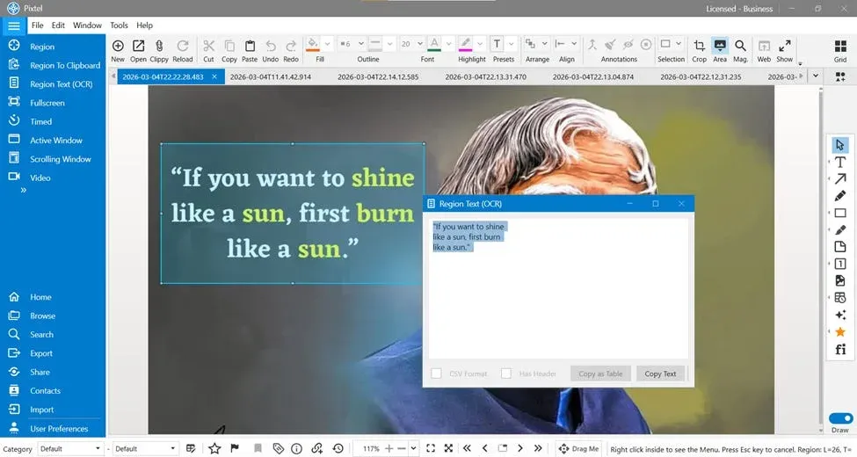857x457 pixels.
Task: Select the Text tool in the draw toolbar
Action: (840, 162)
